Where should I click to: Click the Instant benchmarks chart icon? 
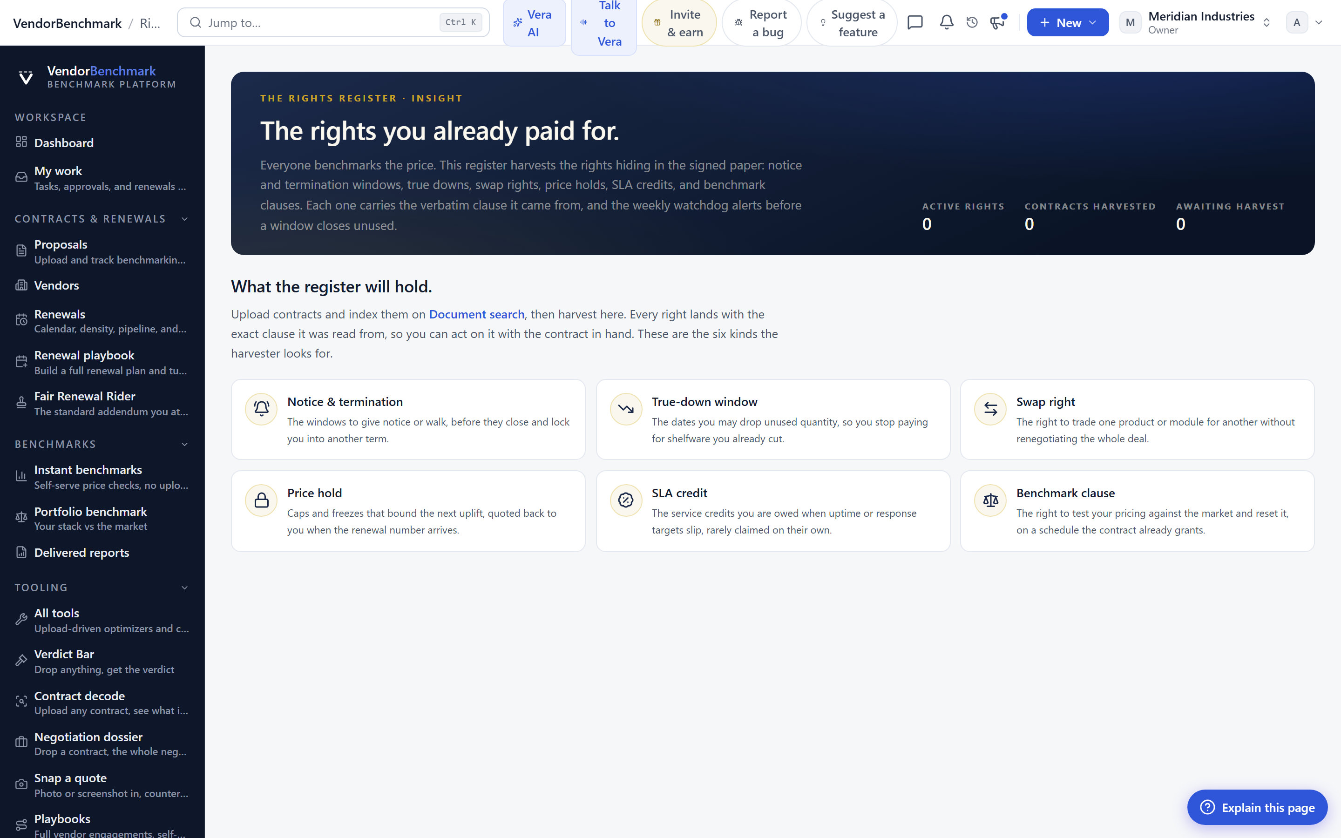pyautogui.click(x=21, y=476)
